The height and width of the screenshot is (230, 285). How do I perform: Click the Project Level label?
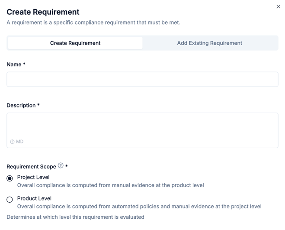coord(33,177)
